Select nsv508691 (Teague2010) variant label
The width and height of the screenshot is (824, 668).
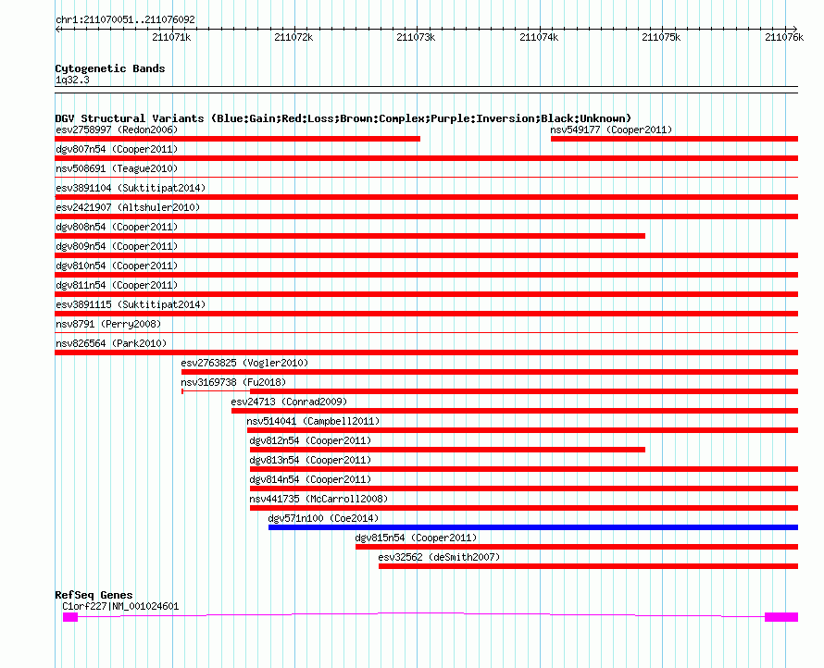(117, 168)
